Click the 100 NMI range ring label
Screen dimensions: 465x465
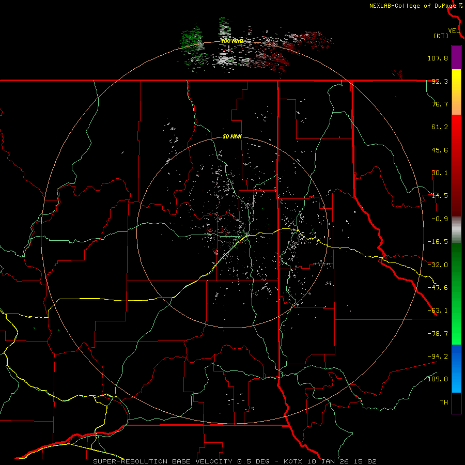232,41
